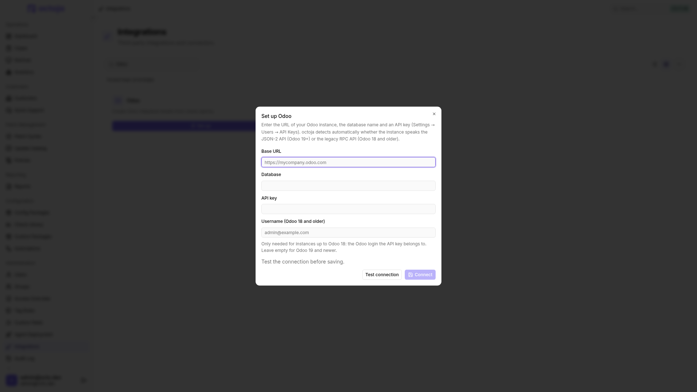Click the "Base URL" field label

(271, 151)
